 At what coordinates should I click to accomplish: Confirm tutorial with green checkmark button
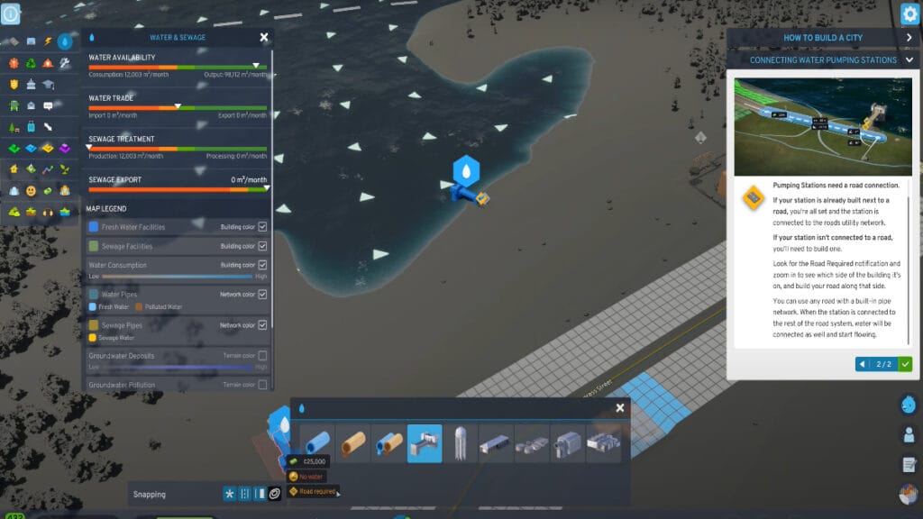coord(905,364)
